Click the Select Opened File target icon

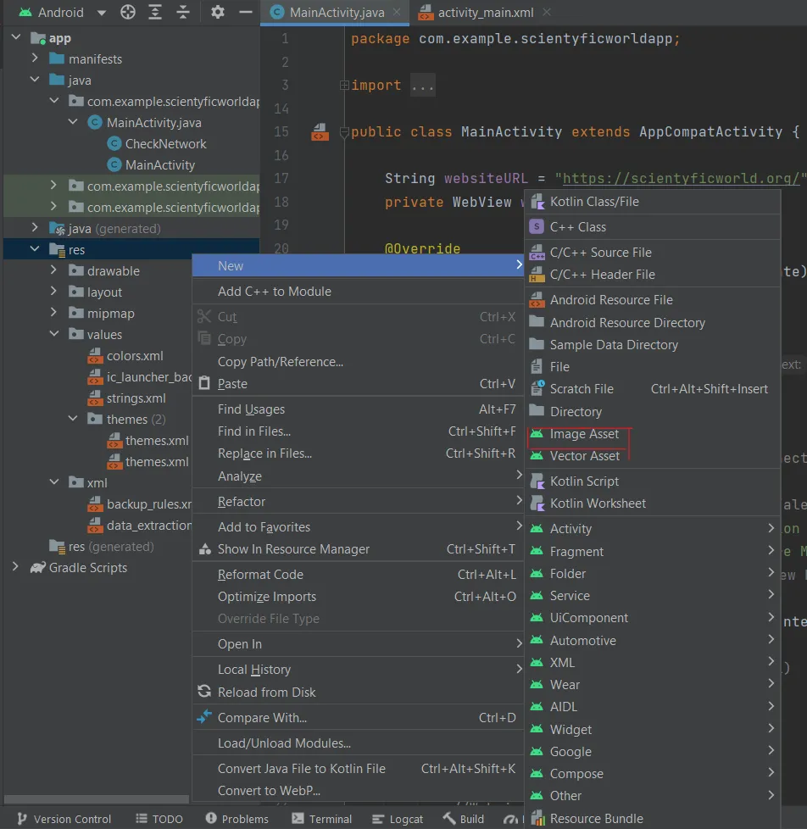point(127,12)
